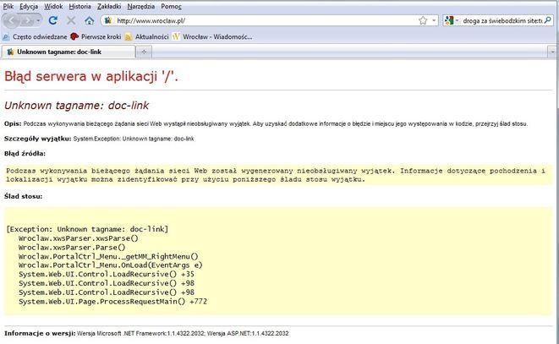Click the Ślad stosu label
Screen dimensions: 559x344
[x=23, y=196]
